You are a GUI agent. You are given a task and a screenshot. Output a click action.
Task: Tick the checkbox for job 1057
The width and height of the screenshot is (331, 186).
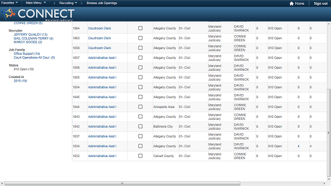[140, 57]
